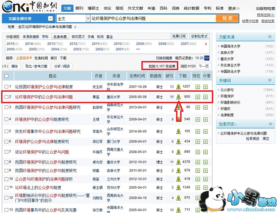Tick the checkbox beside result row 4
This screenshot has width=277, height=213.
6,119
